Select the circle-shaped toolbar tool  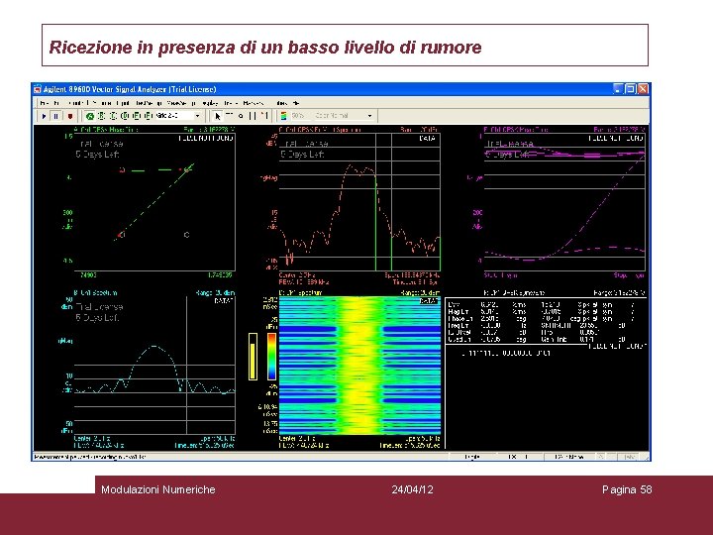click(x=241, y=116)
